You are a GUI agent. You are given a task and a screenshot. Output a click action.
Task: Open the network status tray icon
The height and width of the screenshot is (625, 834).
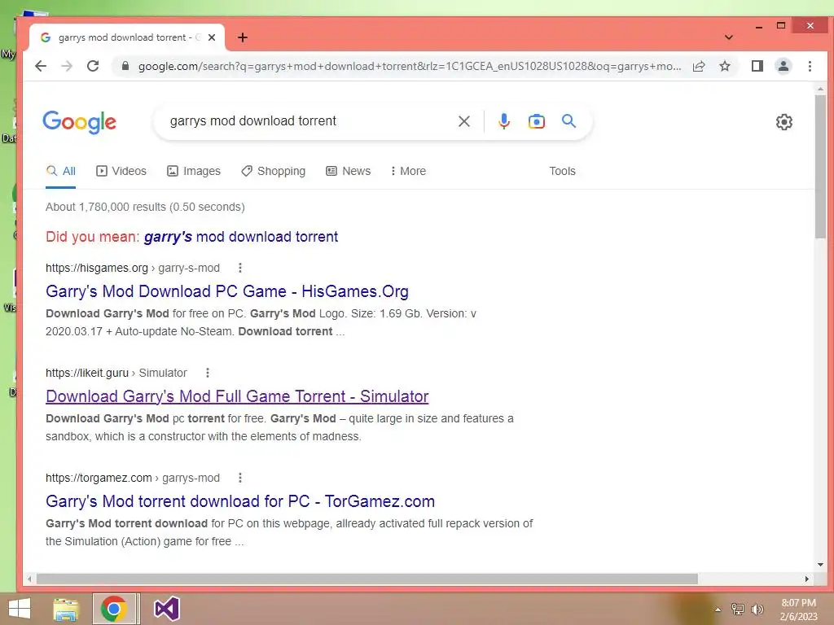click(x=738, y=609)
